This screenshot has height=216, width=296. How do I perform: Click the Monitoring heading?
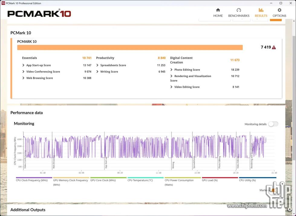(24, 124)
